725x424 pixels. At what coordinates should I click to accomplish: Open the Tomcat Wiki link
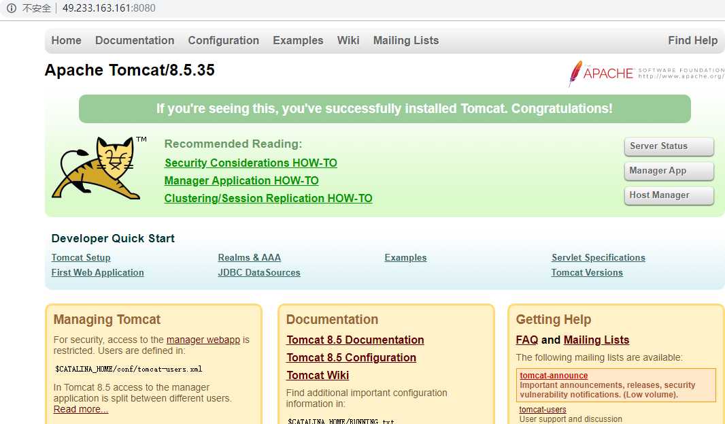318,375
